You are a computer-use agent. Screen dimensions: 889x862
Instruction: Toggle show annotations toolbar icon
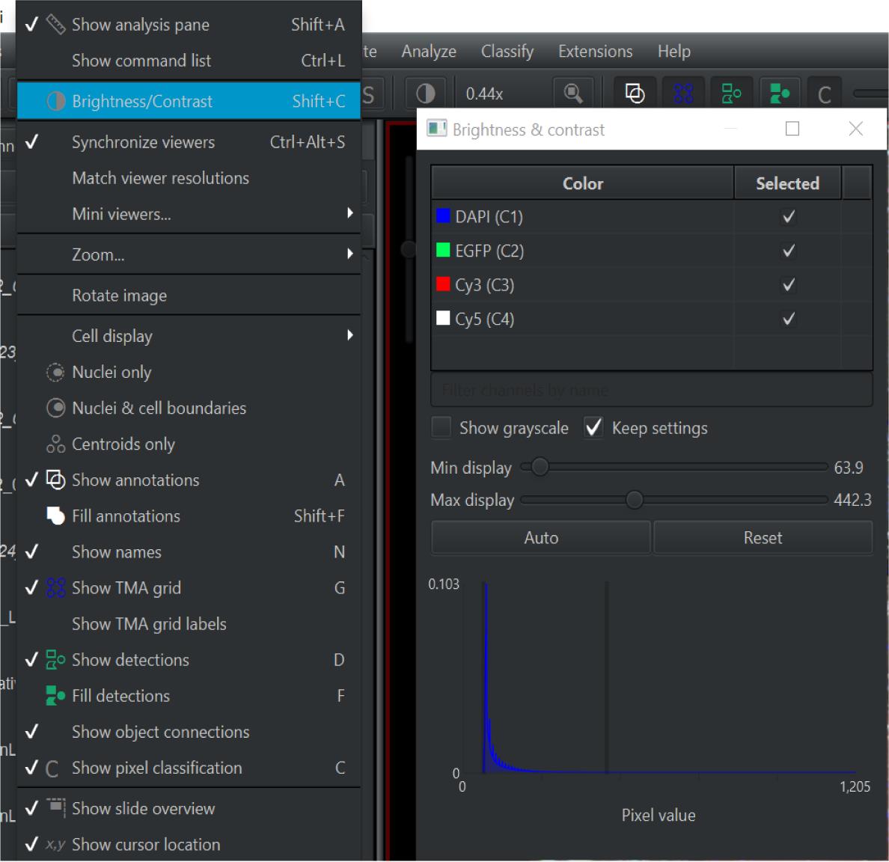(x=635, y=94)
